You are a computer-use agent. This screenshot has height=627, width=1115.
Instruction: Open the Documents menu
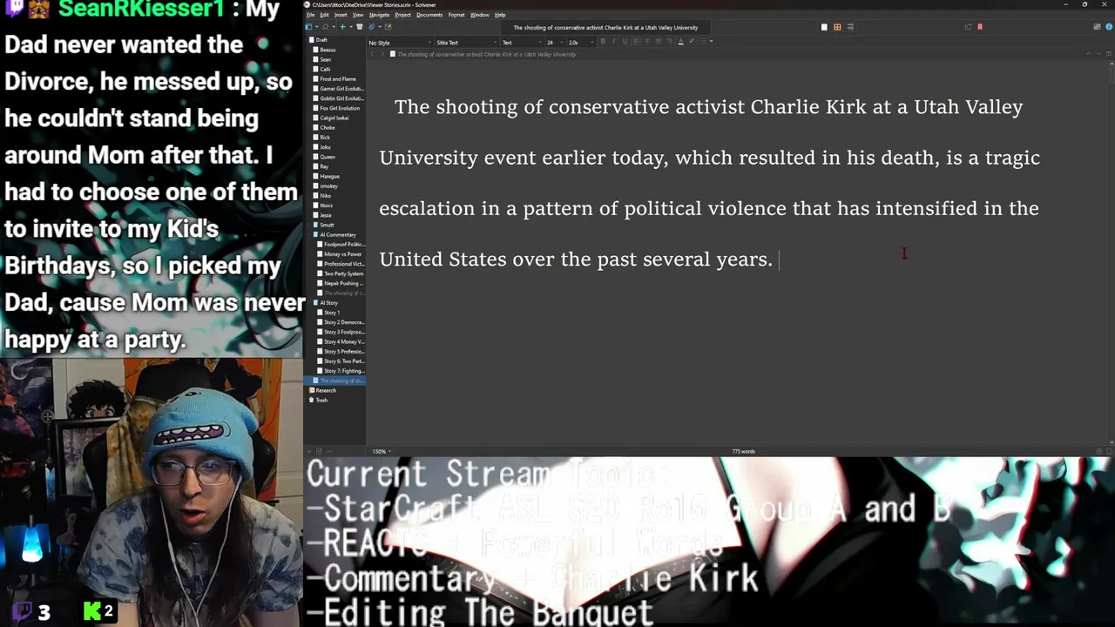point(429,15)
